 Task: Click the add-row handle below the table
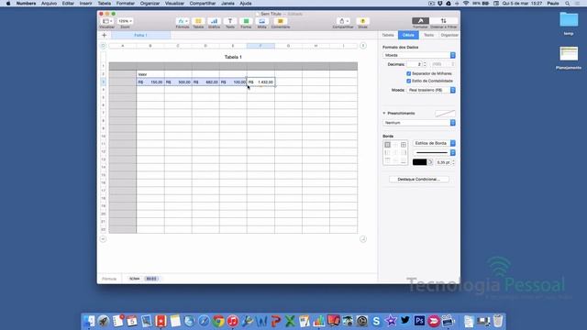coord(103,239)
